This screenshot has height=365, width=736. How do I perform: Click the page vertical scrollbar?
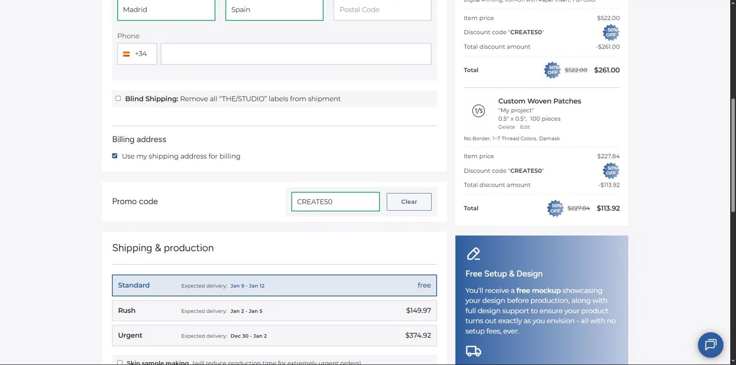(x=733, y=156)
